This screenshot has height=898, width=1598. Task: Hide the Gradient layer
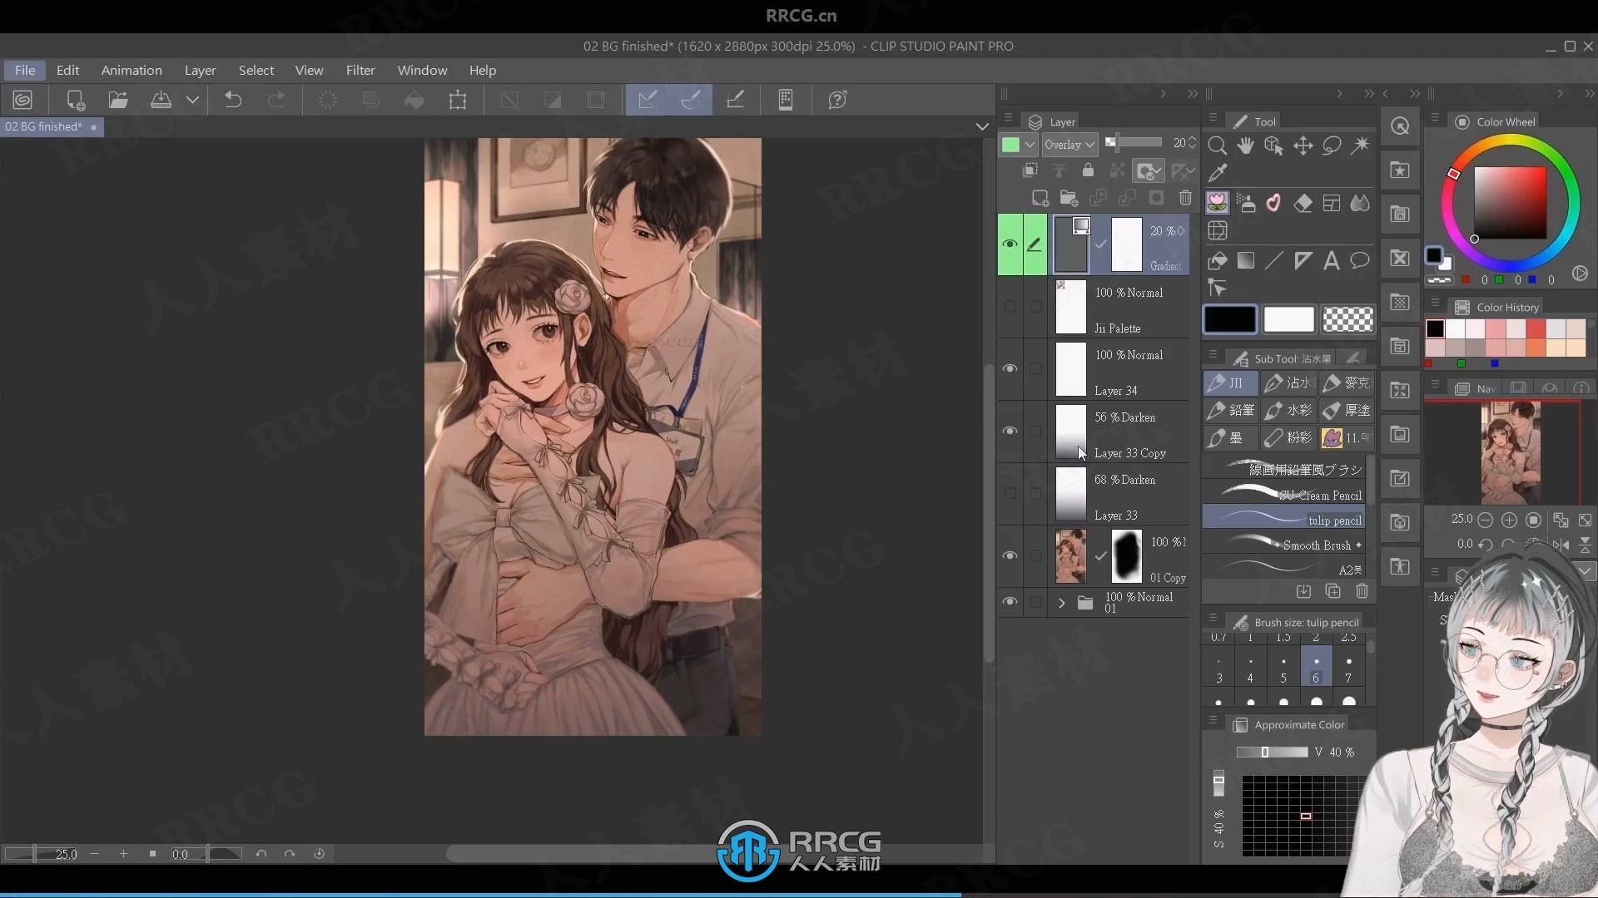coord(1010,244)
